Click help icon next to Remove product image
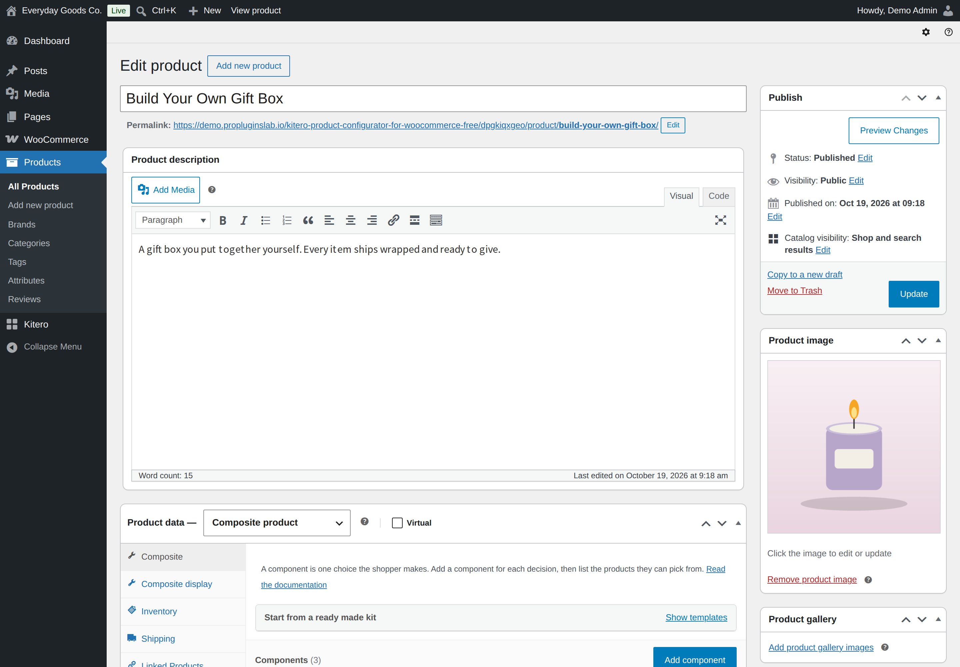Image resolution: width=960 pixels, height=667 pixels. [x=868, y=580]
